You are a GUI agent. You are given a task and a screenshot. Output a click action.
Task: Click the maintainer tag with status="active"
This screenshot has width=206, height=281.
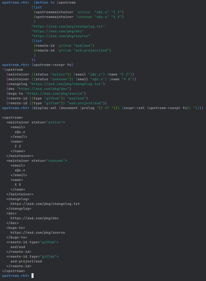[x=35, y=122]
